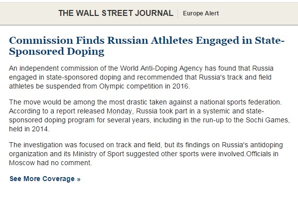Open the Russian Athletes doping headline
The width and height of the screenshot is (298, 197).
tap(147, 46)
